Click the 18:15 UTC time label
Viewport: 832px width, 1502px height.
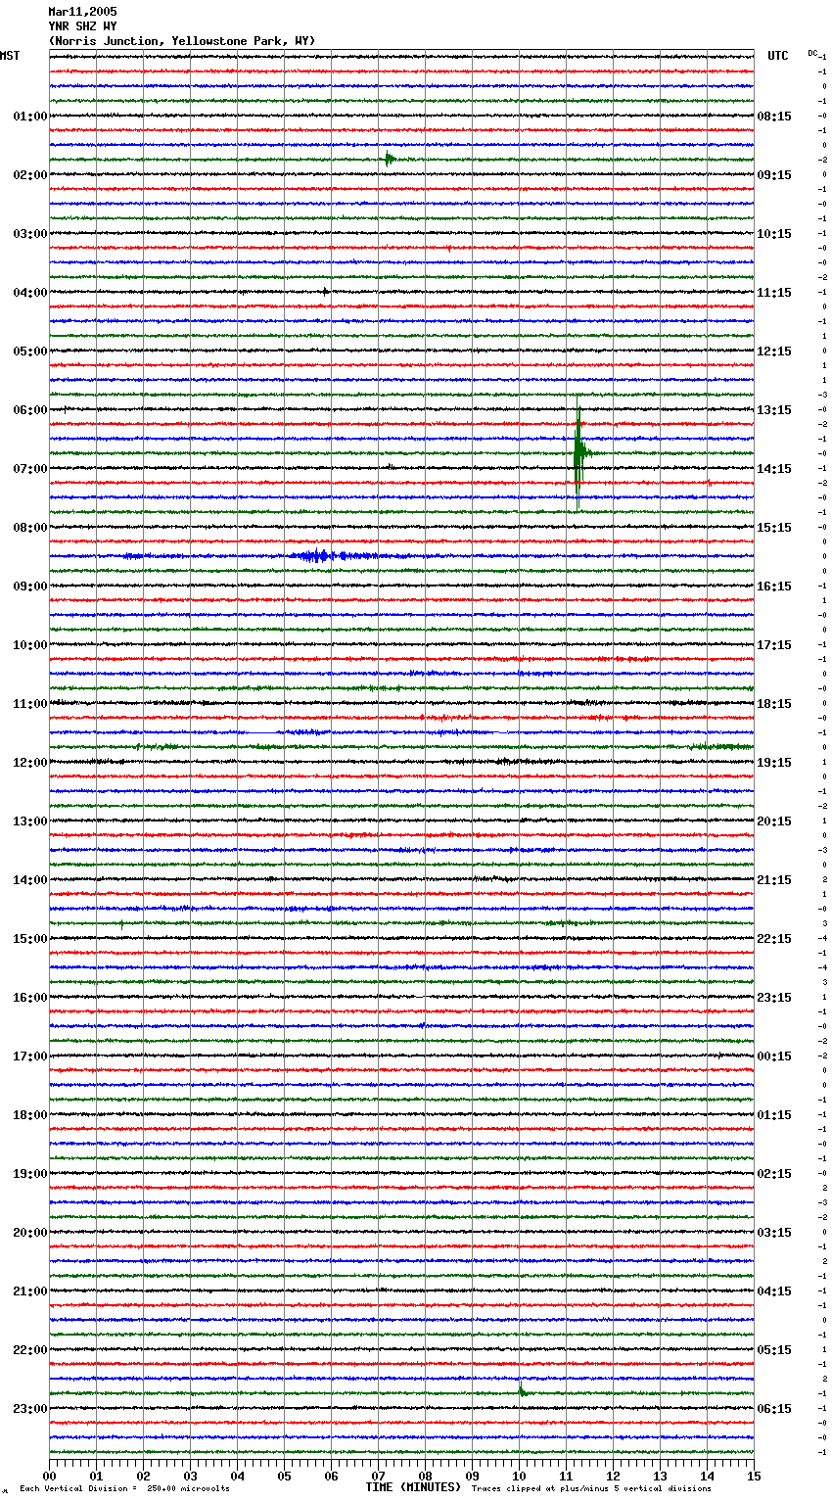pyautogui.click(x=774, y=704)
